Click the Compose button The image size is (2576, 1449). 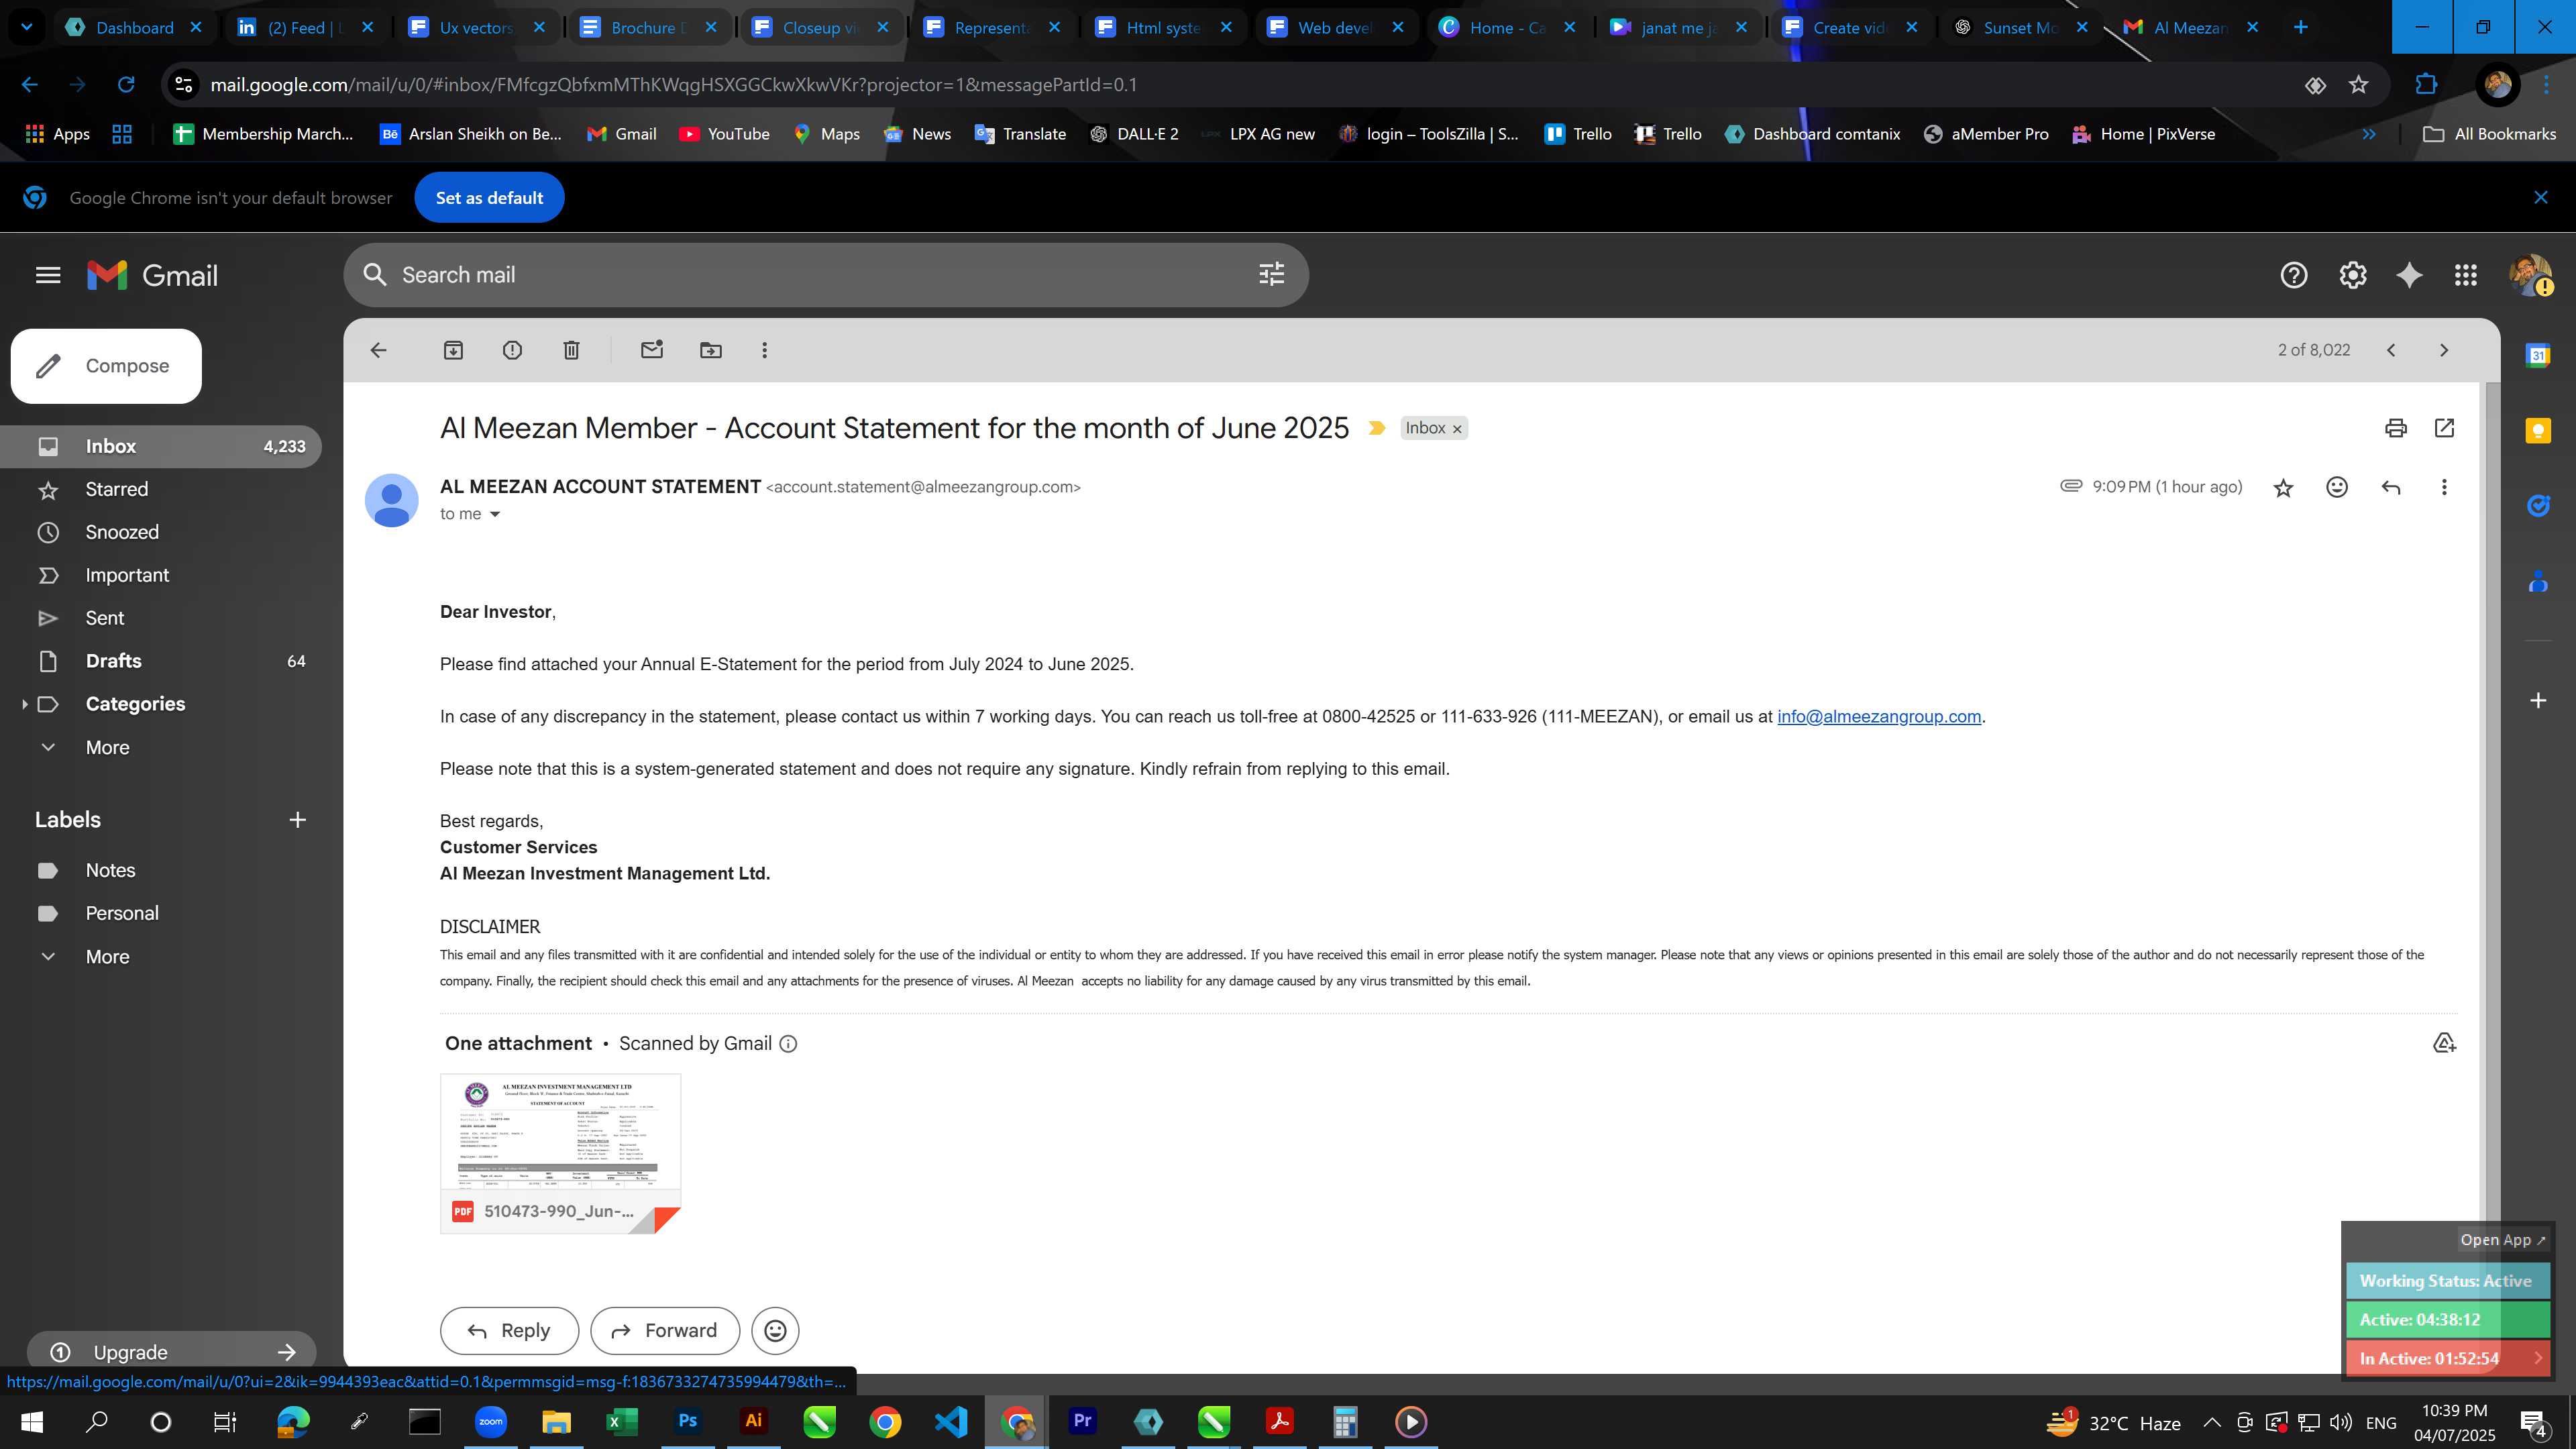pyautogui.click(x=106, y=366)
